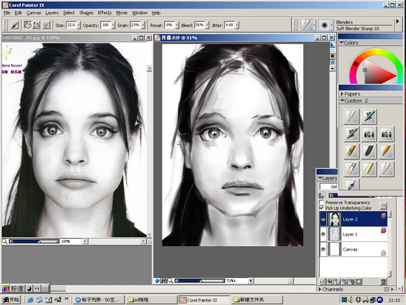Viewport: 406px width, 305px height.
Task: Click the magnifier icon under the reference image
Action: (x=5, y=241)
